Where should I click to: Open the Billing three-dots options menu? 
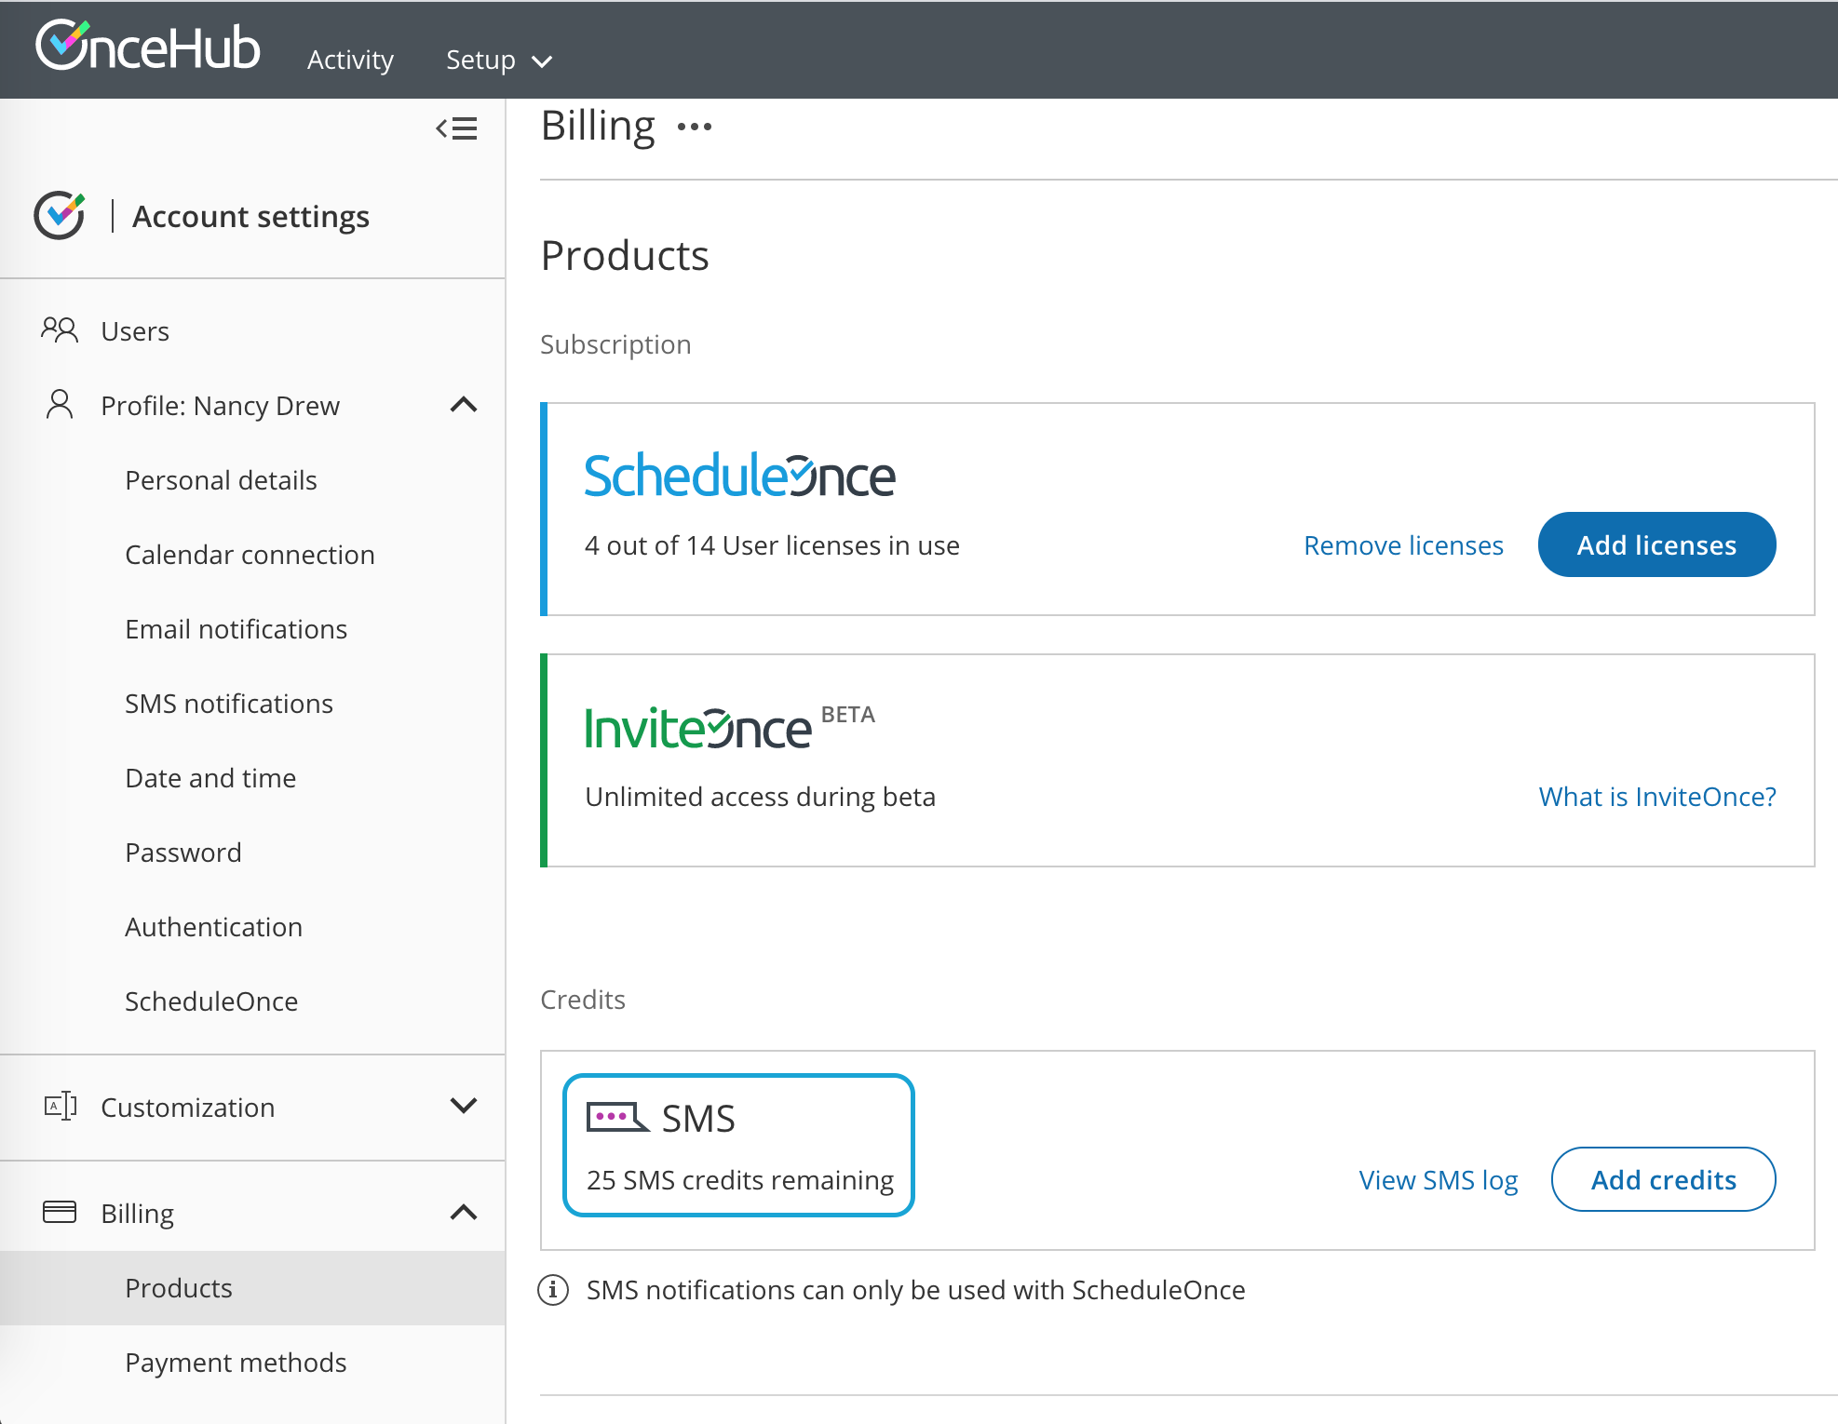click(x=695, y=127)
